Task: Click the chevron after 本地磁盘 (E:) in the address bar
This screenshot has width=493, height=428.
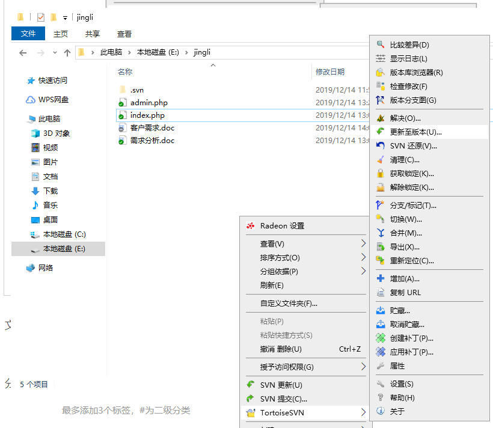Action: point(186,52)
